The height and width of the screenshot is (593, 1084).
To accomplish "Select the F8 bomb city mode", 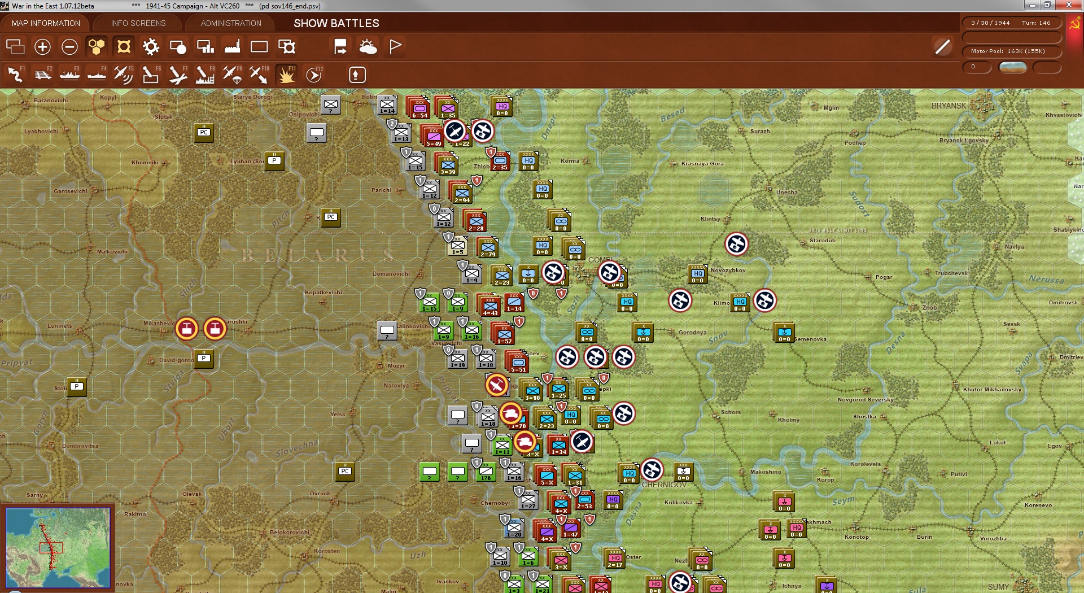I will click(x=205, y=75).
